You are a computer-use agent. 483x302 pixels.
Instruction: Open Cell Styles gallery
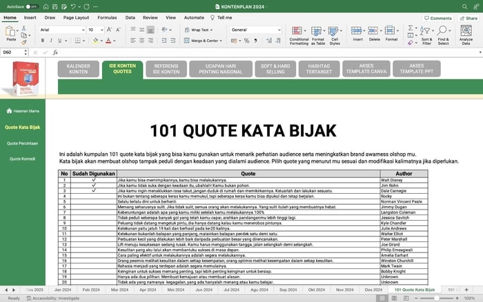(335, 36)
